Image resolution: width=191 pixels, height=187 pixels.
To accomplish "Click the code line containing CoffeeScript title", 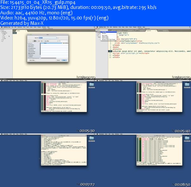I will click(128, 41).
